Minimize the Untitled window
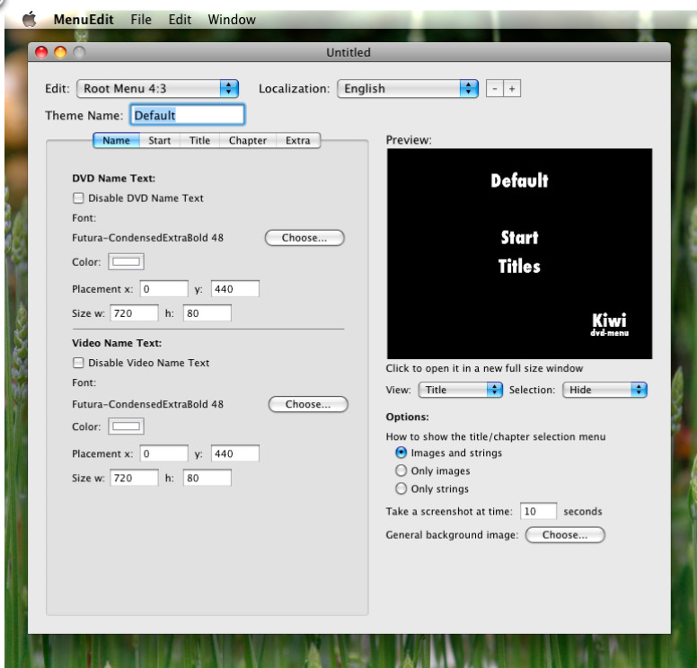 [x=60, y=52]
